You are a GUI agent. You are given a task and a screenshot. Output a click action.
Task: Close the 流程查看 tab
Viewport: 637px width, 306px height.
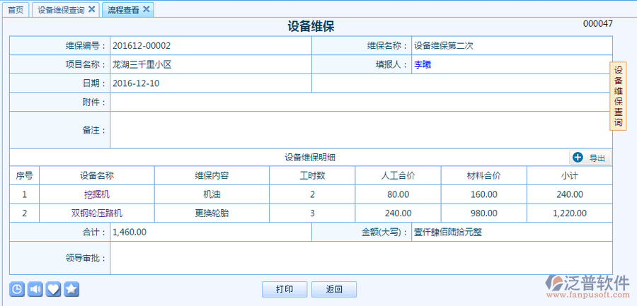pos(146,9)
